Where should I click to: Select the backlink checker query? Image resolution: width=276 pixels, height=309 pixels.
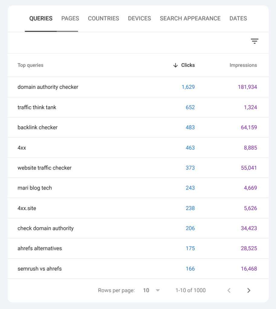37,127
